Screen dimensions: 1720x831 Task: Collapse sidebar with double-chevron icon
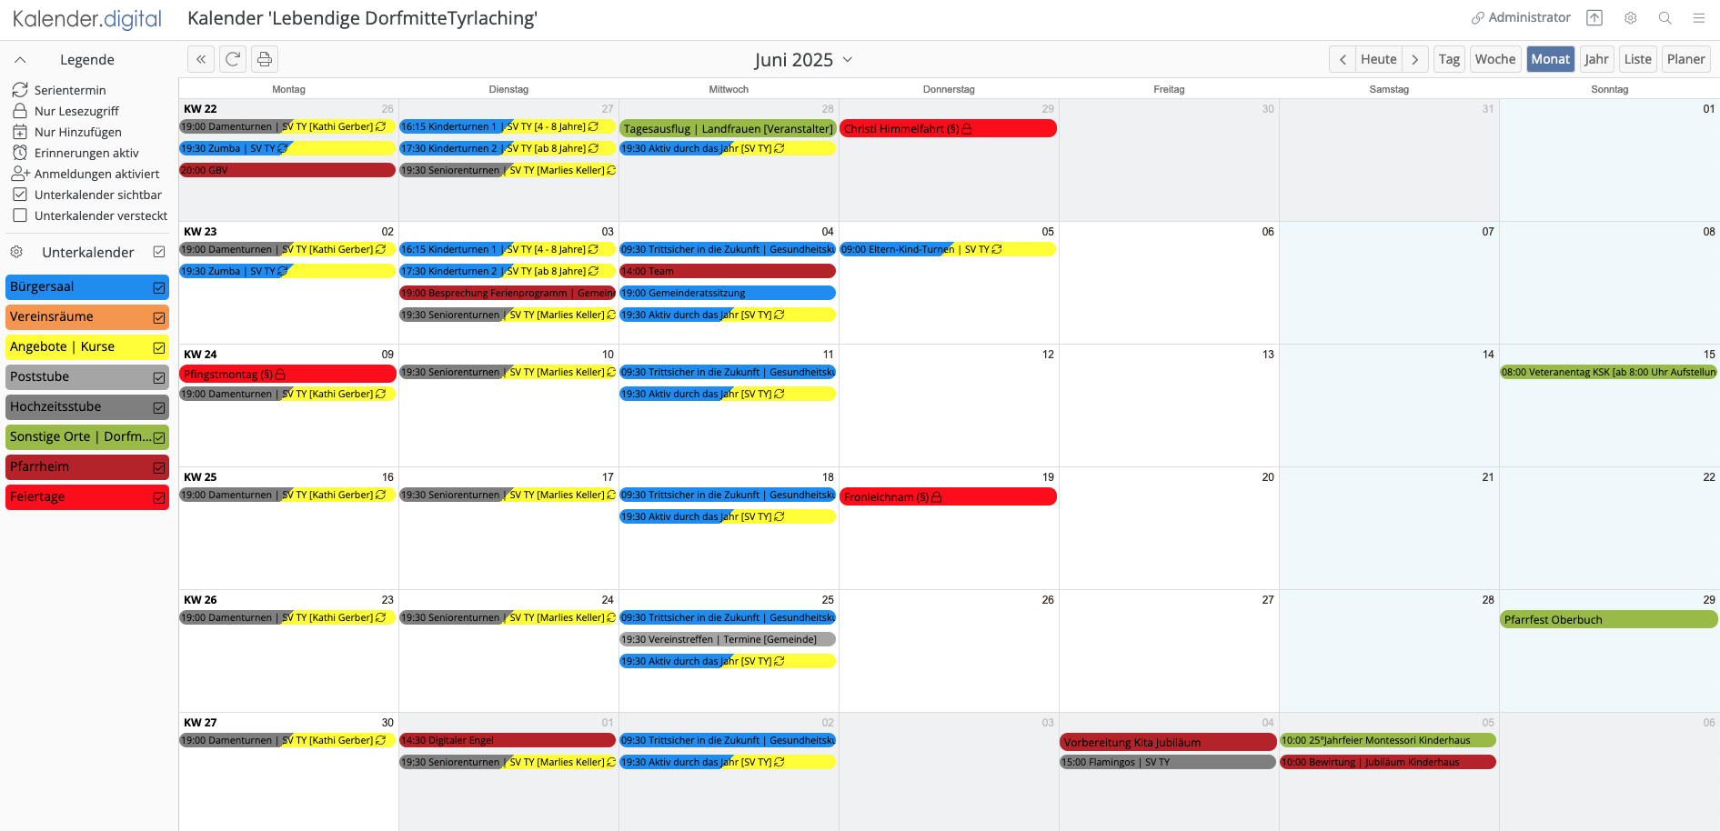coord(201,59)
